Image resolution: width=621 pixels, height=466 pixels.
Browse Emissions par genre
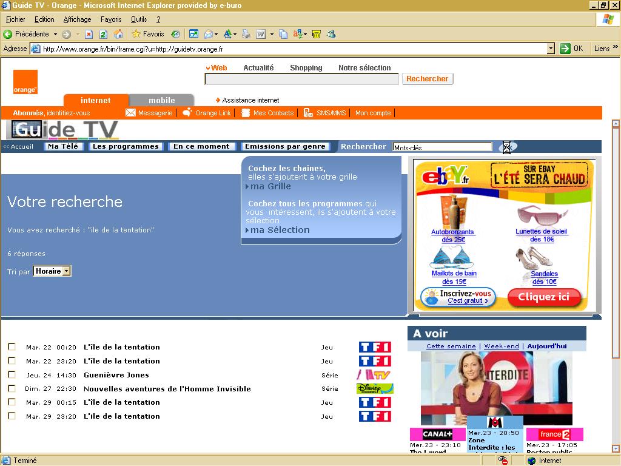click(285, 146)
